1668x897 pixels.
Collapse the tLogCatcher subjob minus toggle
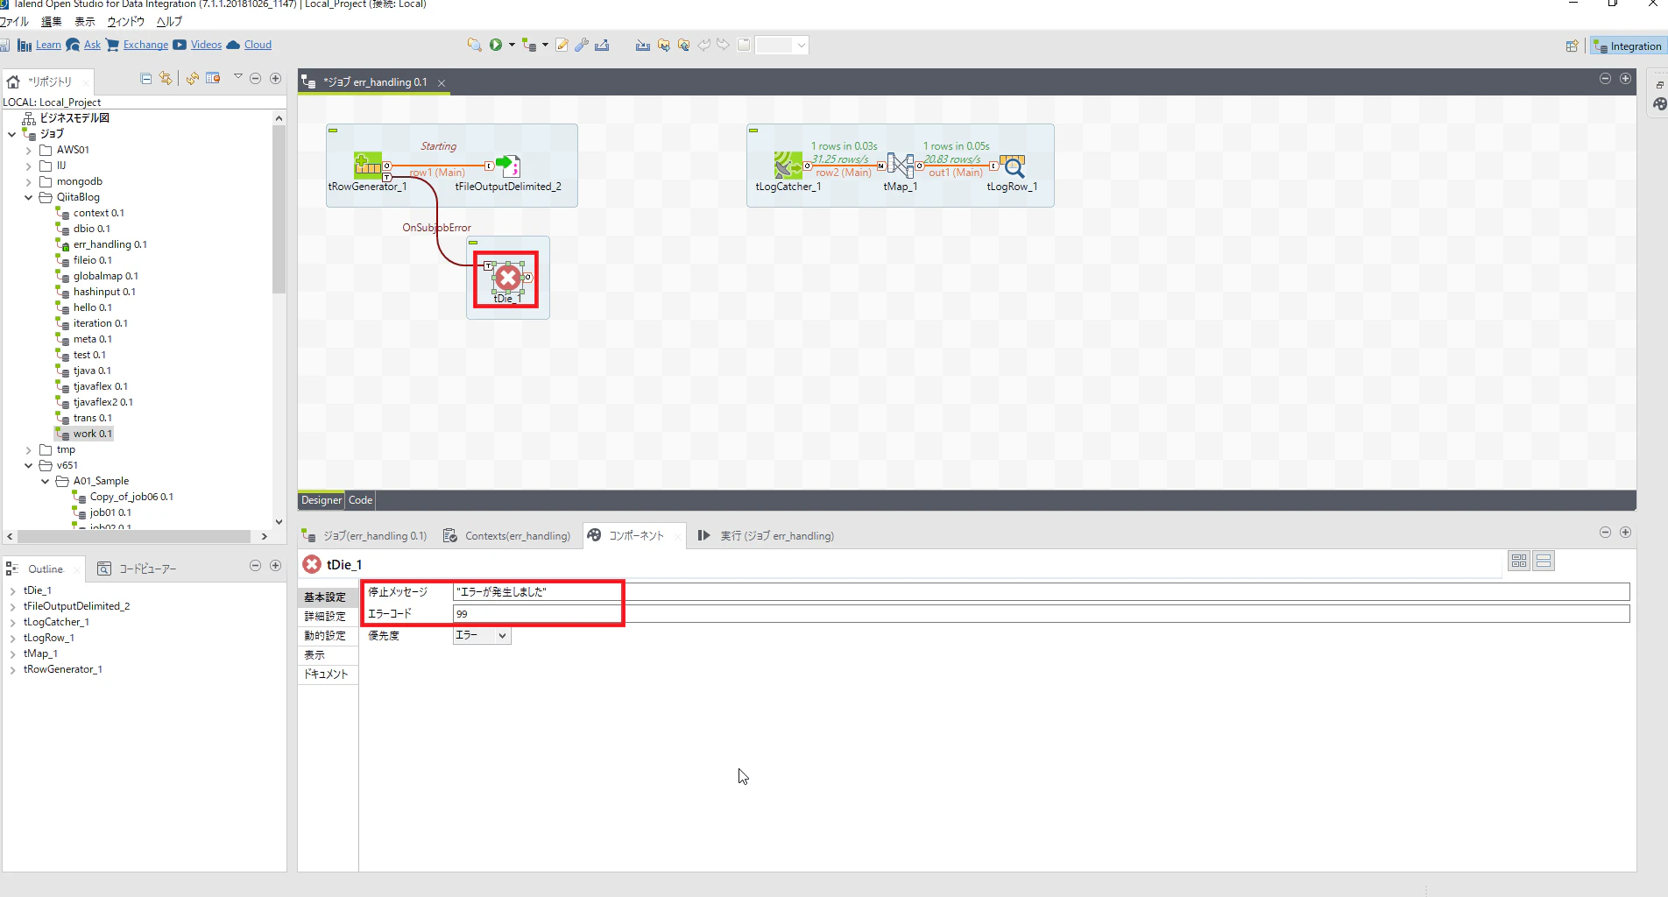(753, 131)
